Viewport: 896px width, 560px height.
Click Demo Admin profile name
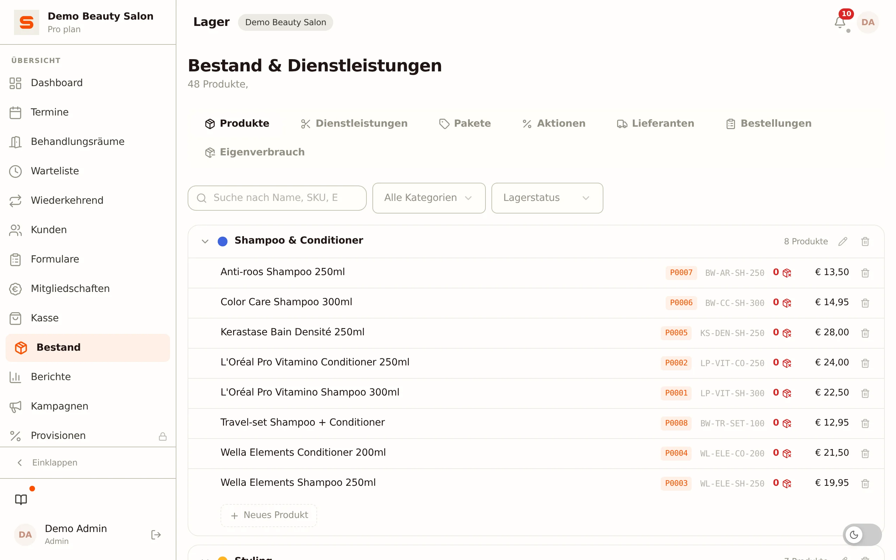click(76, 528)
